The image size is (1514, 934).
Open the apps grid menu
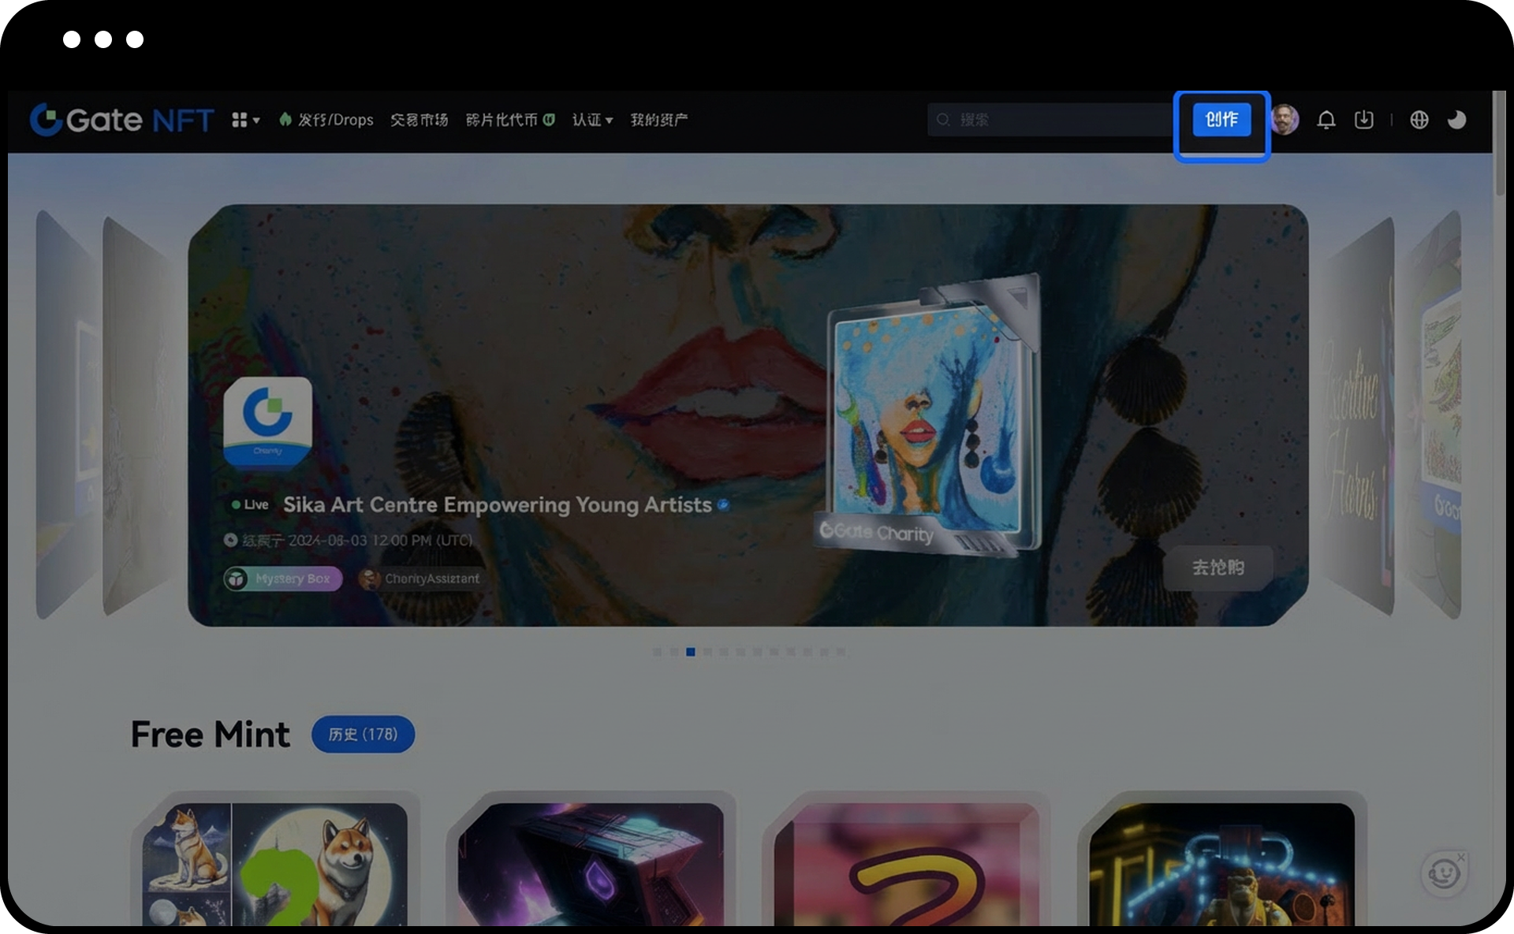pos(244,120)
